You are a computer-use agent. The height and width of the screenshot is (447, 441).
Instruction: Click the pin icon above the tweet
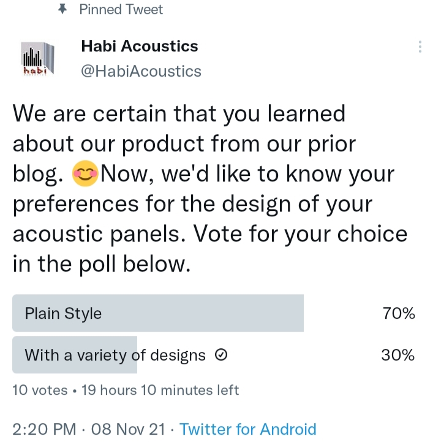(61, 9)
